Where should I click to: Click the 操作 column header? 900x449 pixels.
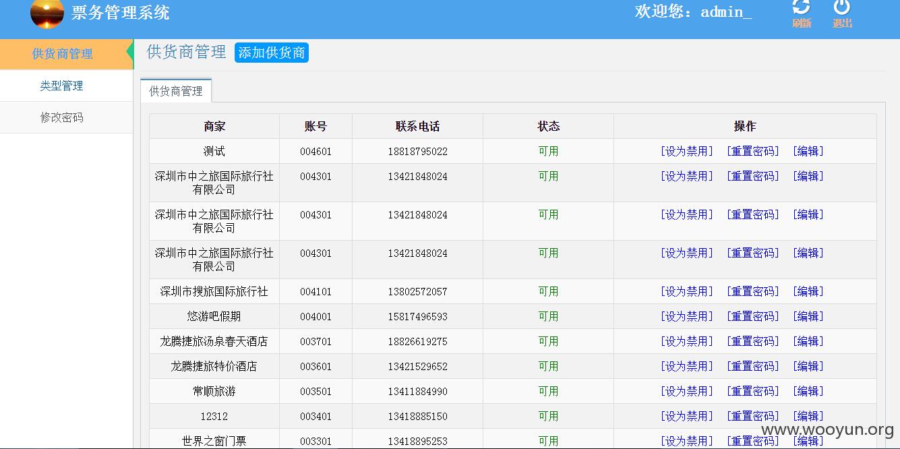745,126
